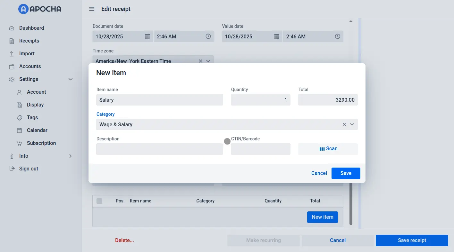Expand the Time zone dropdown
Image resolution: width=454 pixels, height=252 pixels.
coord(208,61)
